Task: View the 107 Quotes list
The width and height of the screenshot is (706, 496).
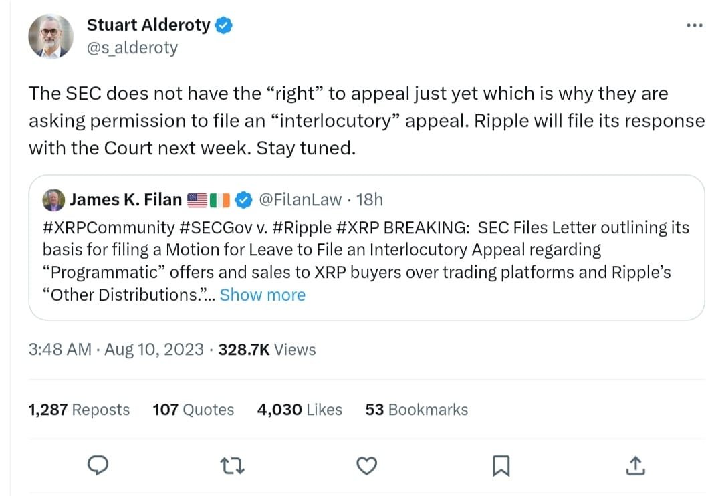Action: [193, 410]
